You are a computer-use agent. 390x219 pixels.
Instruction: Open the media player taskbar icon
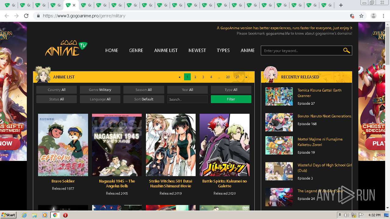[x=45, y=215]
